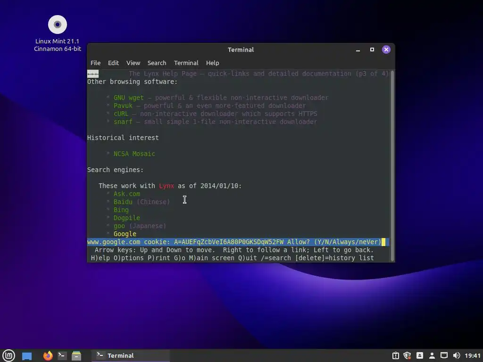The height and width of the screenshot is (362, 483).
Task: Open the View menu in Terminal
Action: pos(133,63)
